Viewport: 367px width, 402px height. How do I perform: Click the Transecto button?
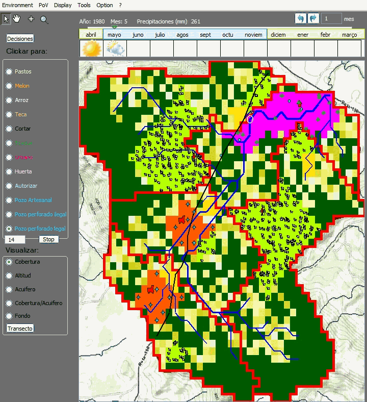click(20, 329)
